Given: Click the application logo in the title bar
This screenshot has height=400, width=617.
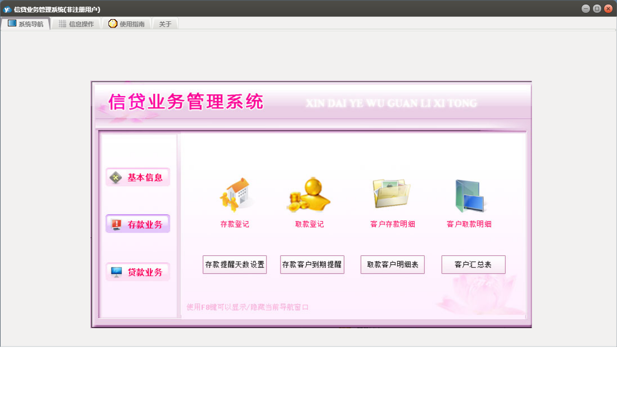Looking at the screenshot, I should [7, 9].
